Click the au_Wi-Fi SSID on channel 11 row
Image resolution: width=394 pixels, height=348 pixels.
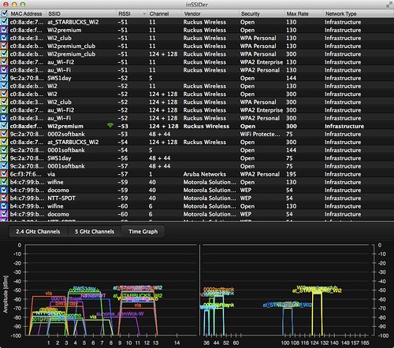pos(59,70)
